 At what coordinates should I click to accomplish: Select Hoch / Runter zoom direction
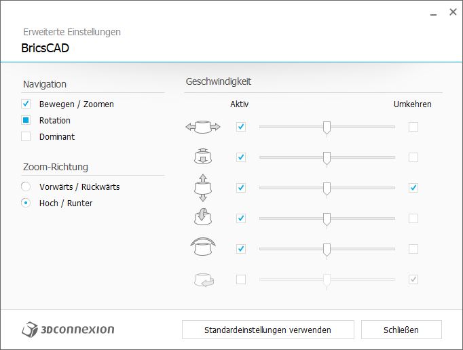pos(26,203)
